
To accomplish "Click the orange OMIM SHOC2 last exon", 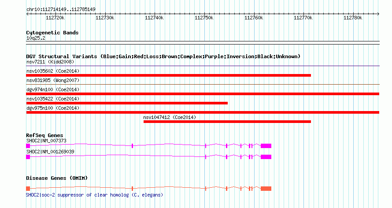I will coord(266,189).
